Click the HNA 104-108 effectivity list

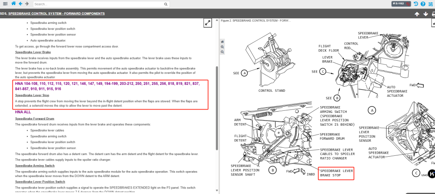(x=107, y=86)
